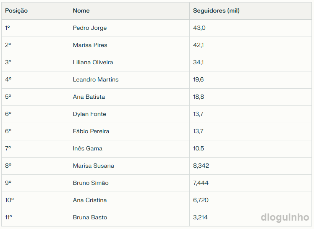Click the Dylan Fonte name cell
Viewport: 314px width, 229px height.
(89, 114)
